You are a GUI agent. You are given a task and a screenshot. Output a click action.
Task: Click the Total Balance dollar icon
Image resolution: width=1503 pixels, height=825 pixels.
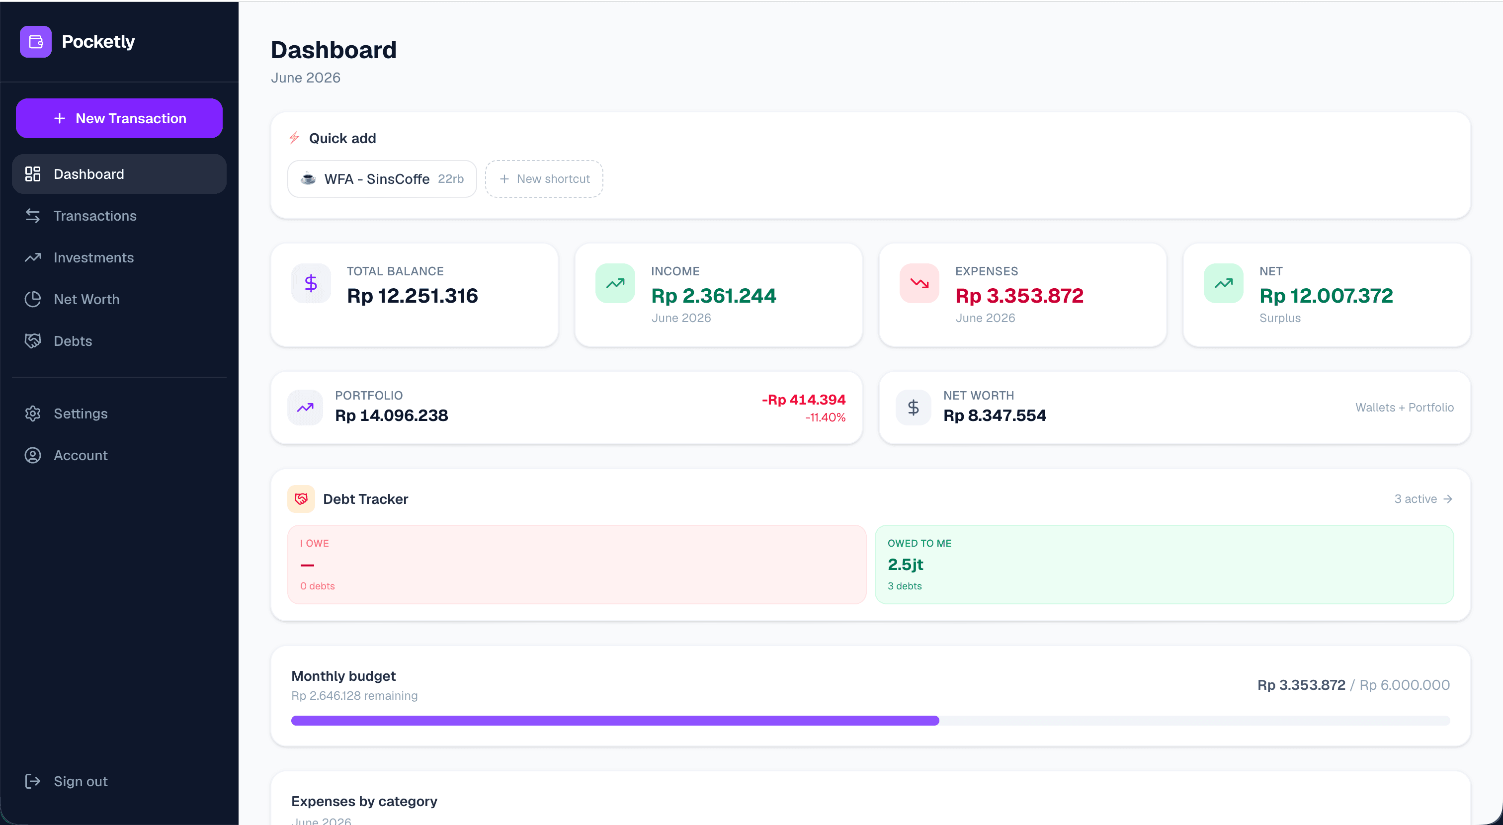tap(311, 284)
